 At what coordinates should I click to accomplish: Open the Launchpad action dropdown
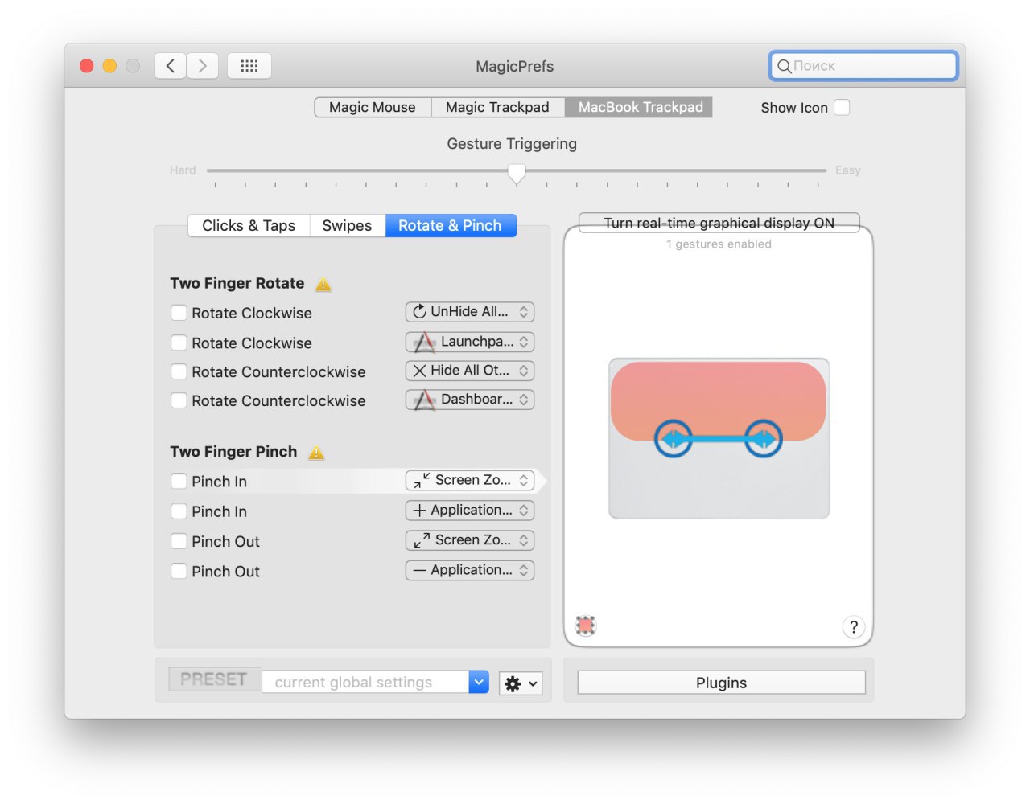pyautogui.click(x=470, y=342)
